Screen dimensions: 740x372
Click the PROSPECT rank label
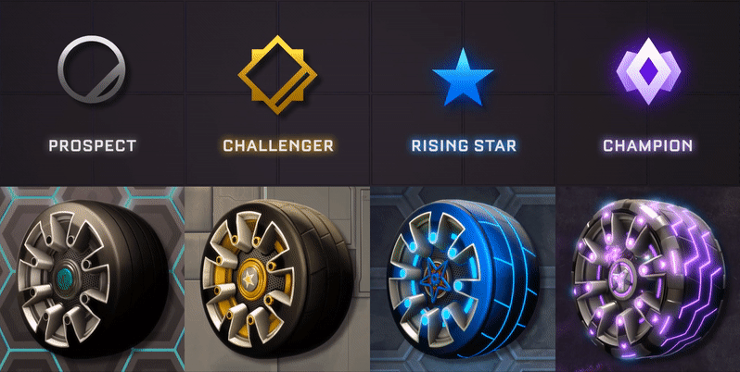(x=93, y=145)
